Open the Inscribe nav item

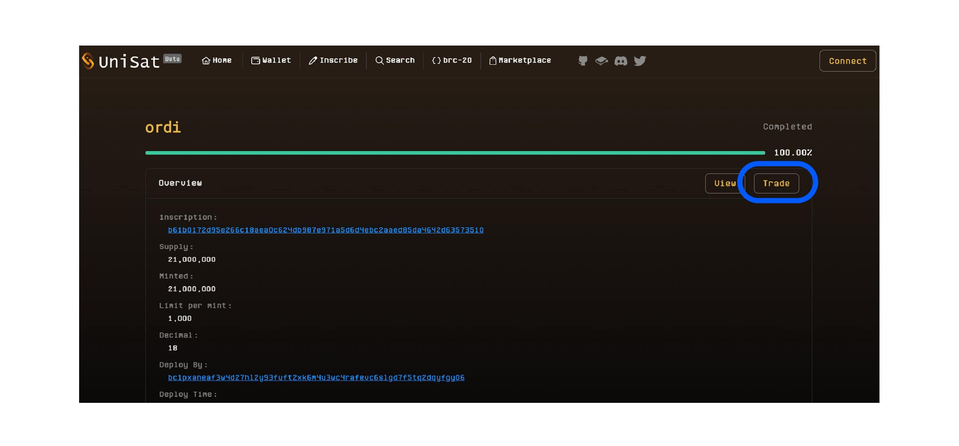[333, 60]
